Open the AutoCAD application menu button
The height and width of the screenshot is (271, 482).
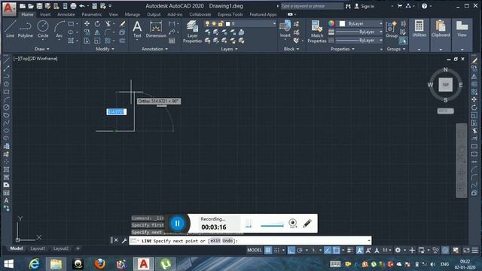pos(9,8)
